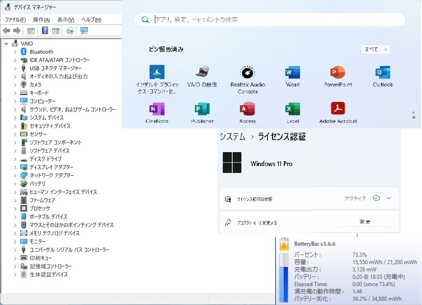Screen dimensions: 422x305
Task: Select the ユニバーサル シリアル バス コントローラー row
Action: [70, 250]
